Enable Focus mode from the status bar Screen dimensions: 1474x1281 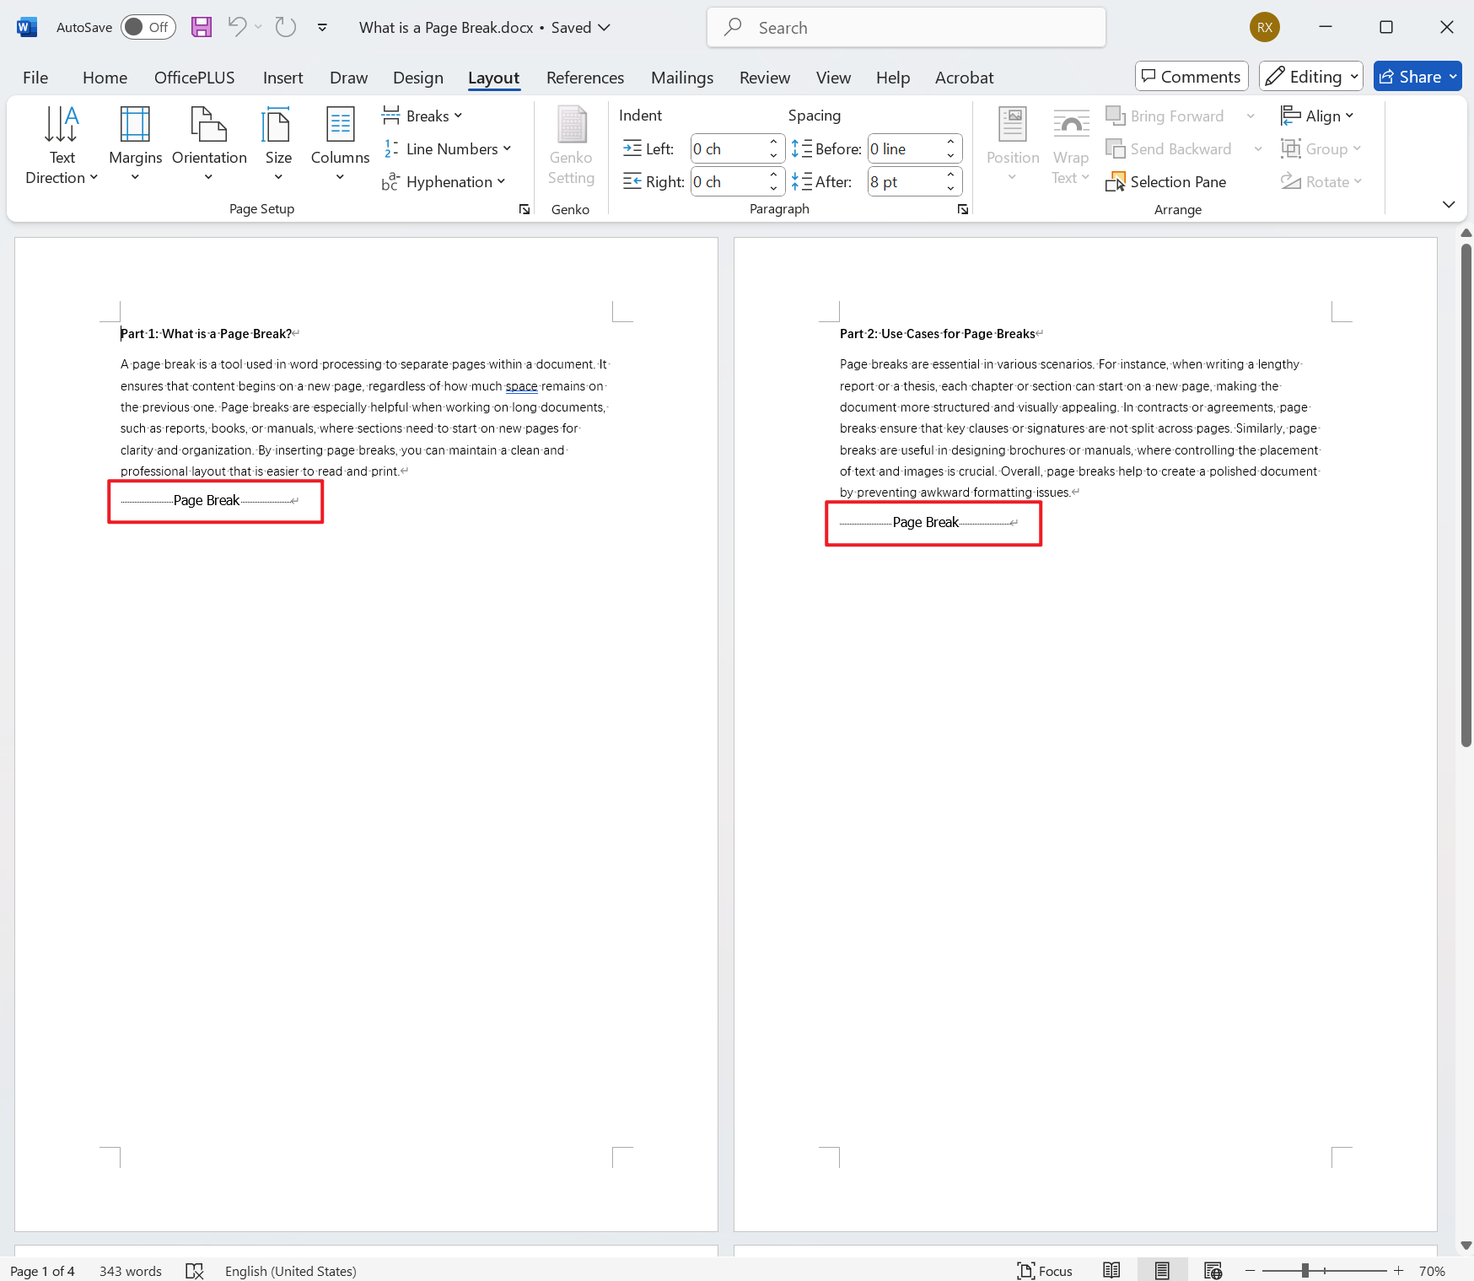[1045, 1270]
